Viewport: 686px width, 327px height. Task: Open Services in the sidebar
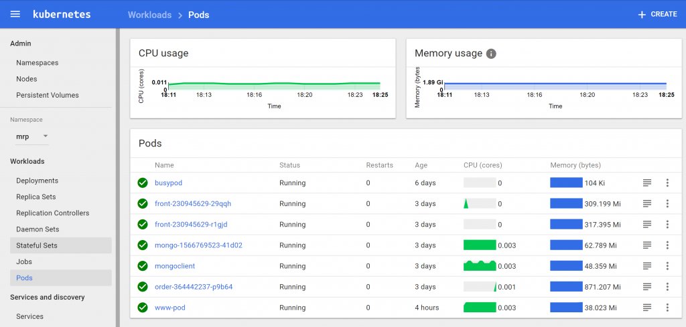[29, 316]
